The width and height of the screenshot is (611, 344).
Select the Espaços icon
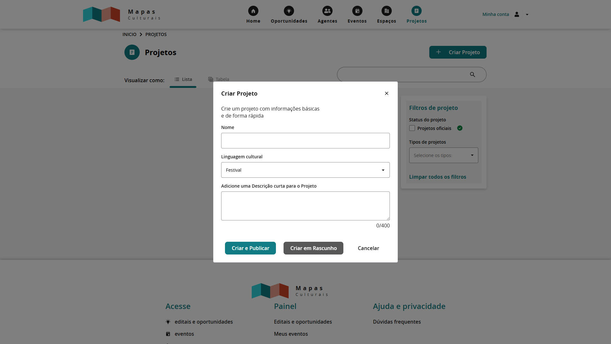tap(386, 11)
